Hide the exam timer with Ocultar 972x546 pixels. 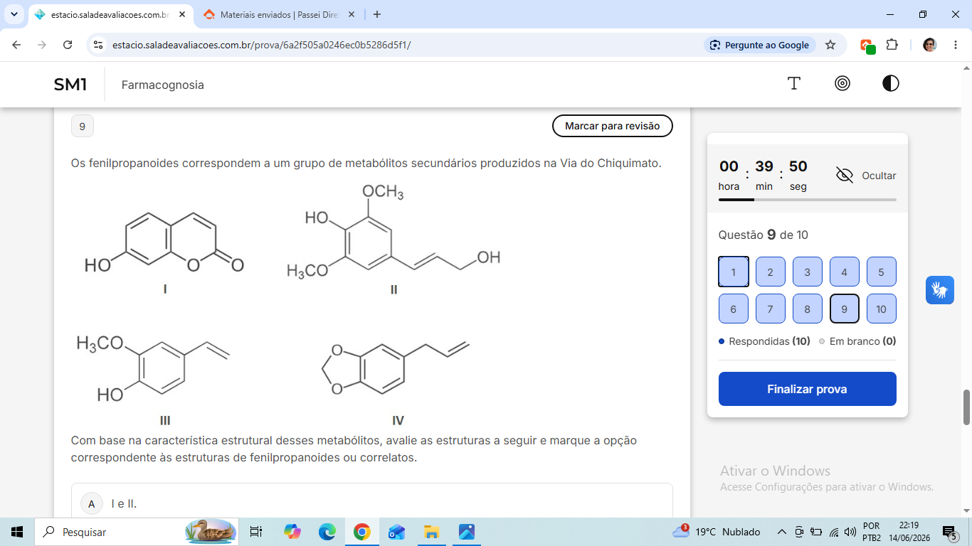coord(866,176)
